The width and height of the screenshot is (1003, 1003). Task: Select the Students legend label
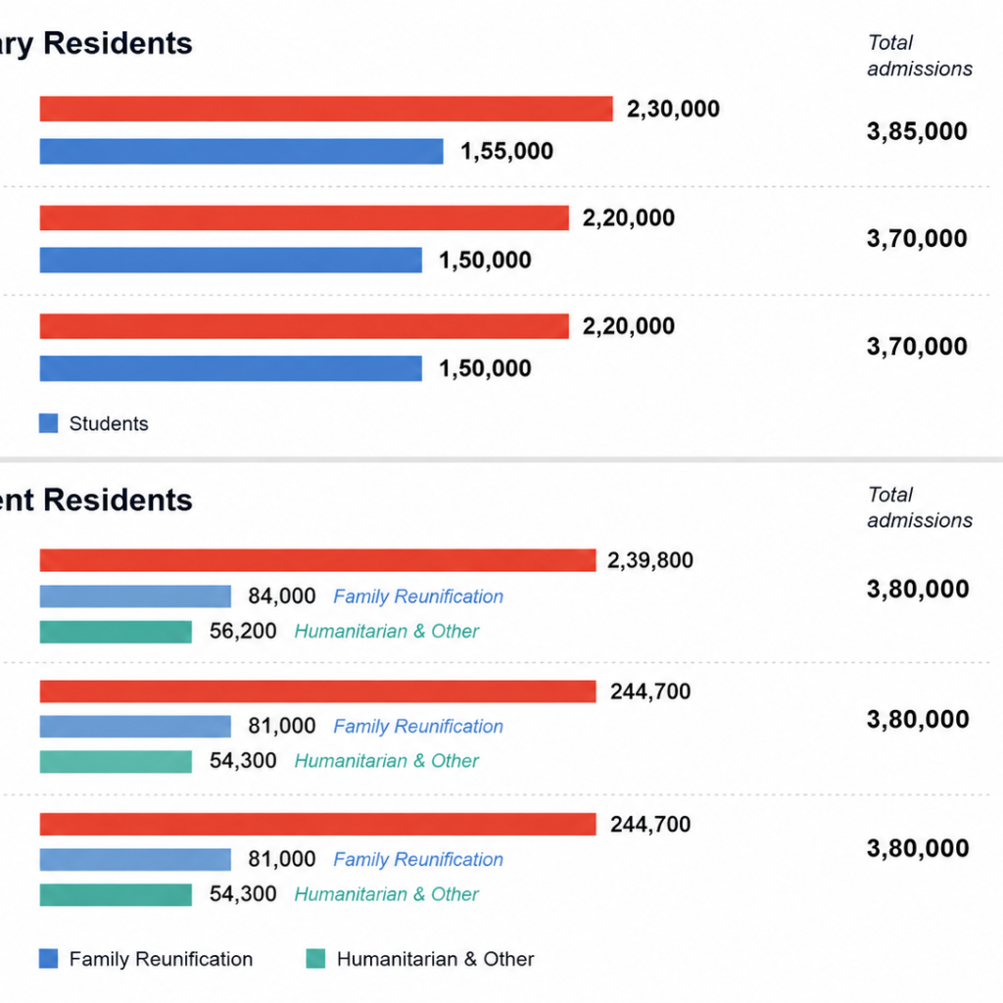109,423
